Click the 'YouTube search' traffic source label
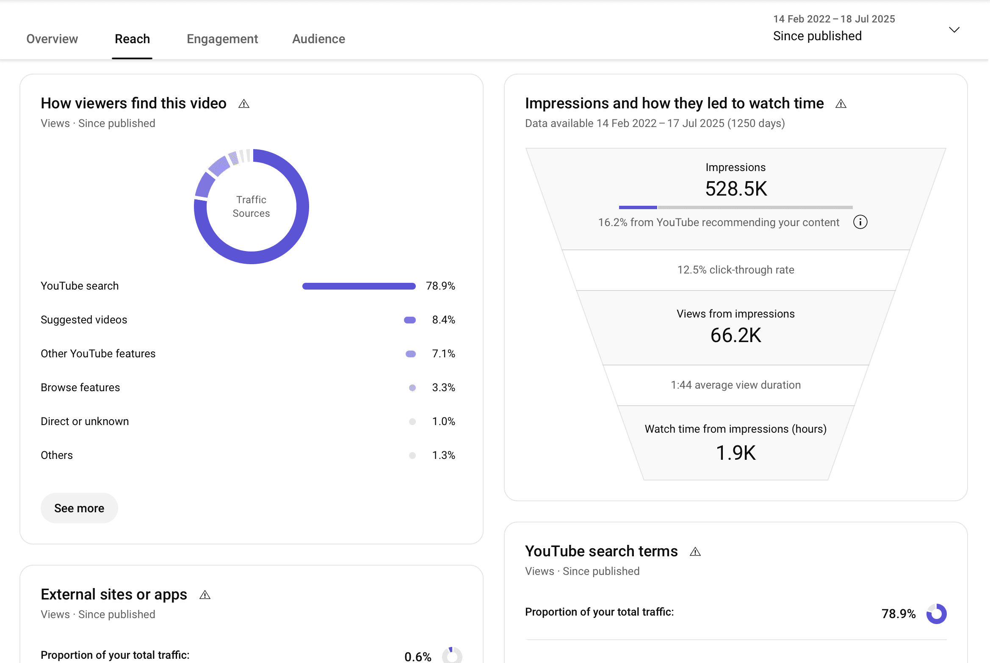Viewport: 990px width, 663px height. coord(79,286)
